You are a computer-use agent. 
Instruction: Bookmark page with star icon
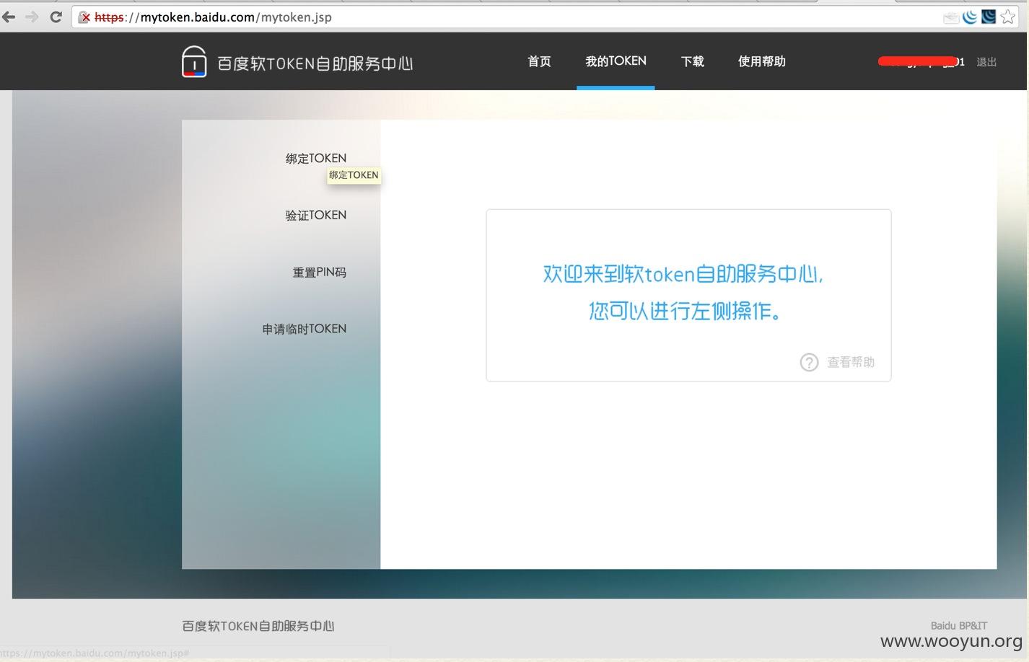(x=1007, y=17)
